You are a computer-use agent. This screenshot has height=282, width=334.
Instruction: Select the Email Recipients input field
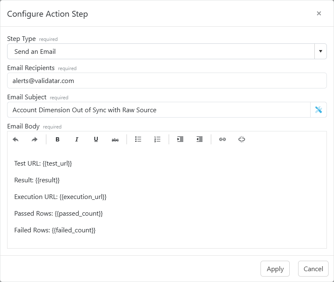pos(167,81)
